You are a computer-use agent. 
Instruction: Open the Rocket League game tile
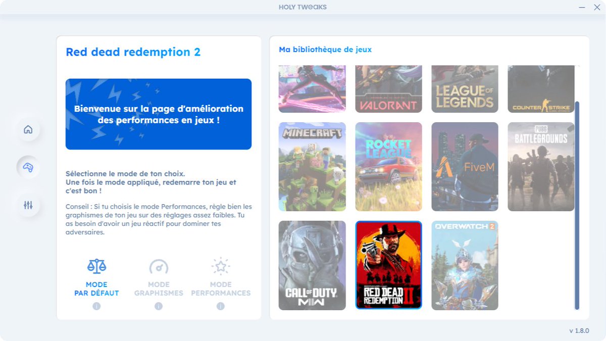(388, 167)
